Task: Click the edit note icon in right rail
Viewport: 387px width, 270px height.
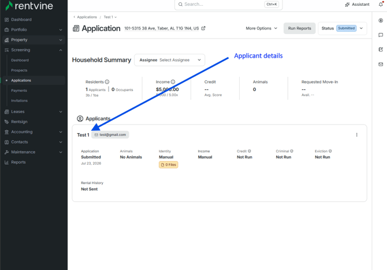Action: [x=381, y=50]
